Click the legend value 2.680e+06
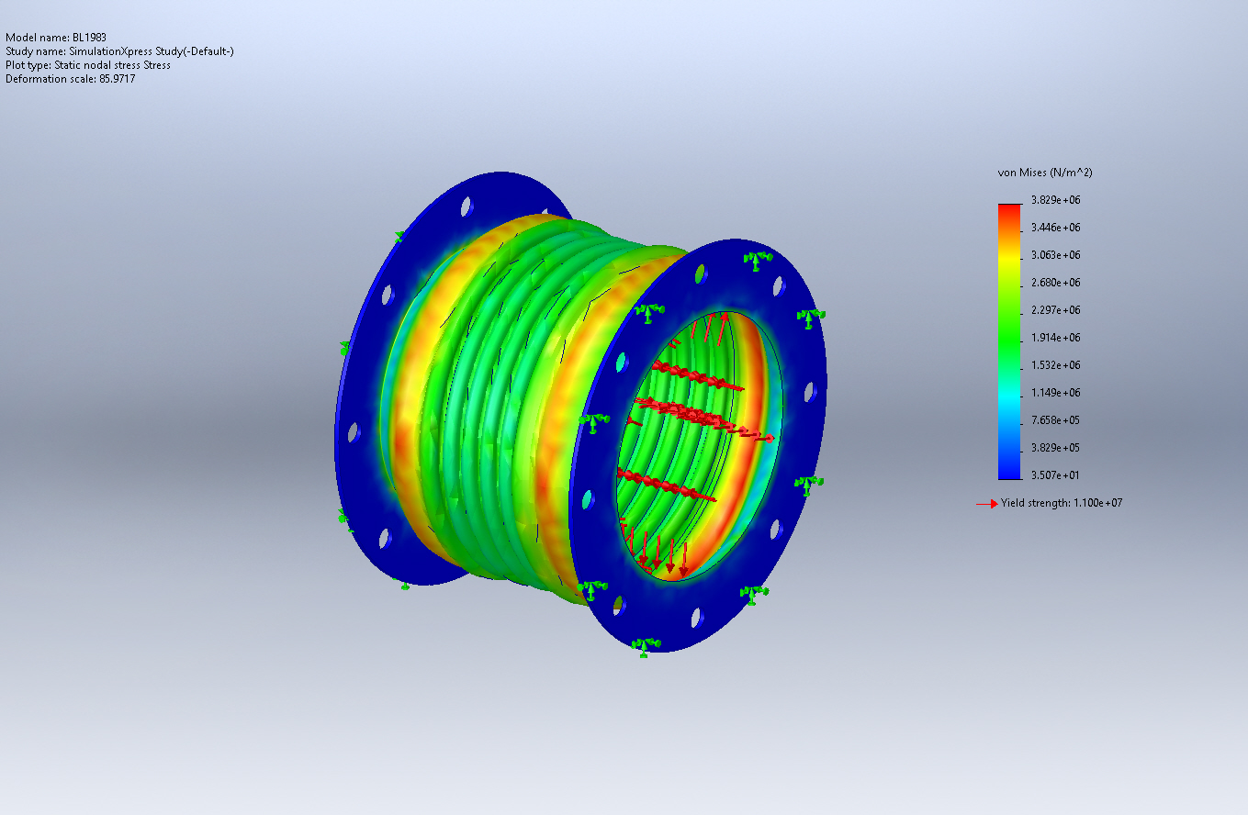This screenshot has height=815, width=1248. pyautogui.click(x=1055, y=283)
